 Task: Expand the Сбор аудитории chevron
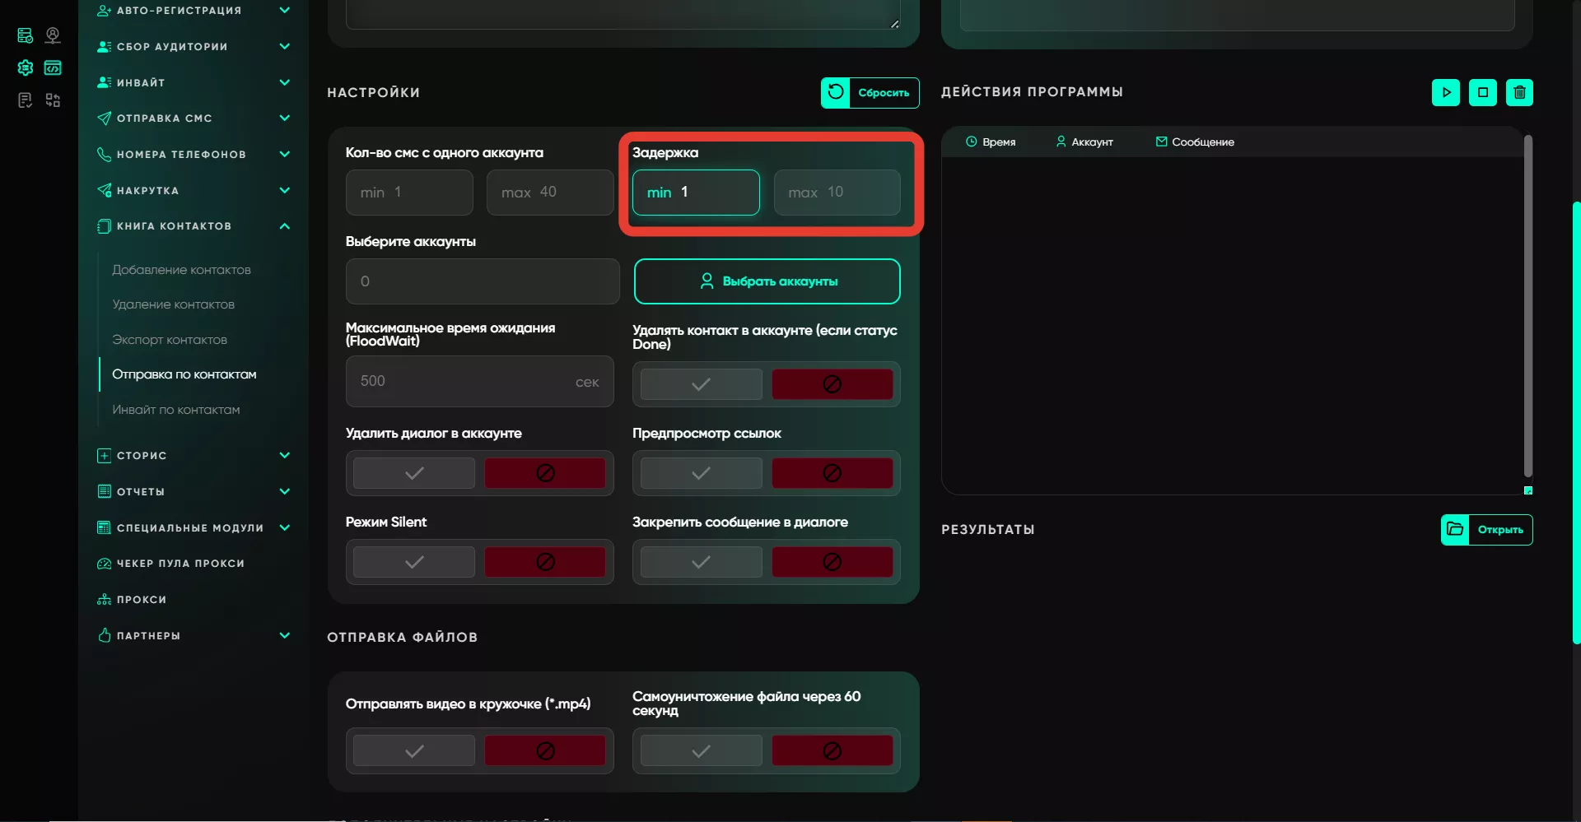285,47
